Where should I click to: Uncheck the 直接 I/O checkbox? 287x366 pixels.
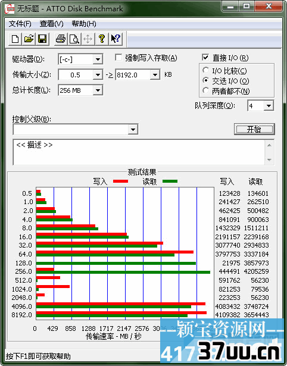pos(205,58)
